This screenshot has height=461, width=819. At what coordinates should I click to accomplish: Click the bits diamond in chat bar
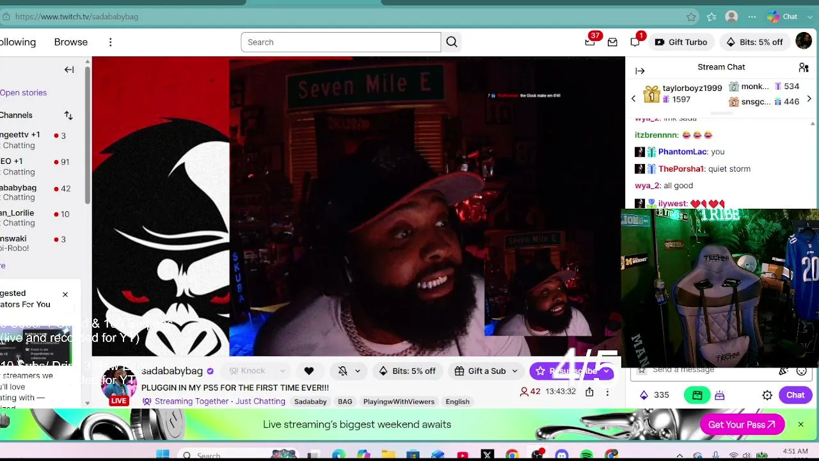click(x=644, y=395)
